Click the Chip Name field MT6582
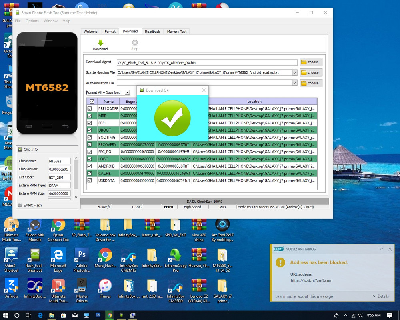The height and width of the screenshot is (320, 400). click(x=59, y=161)
